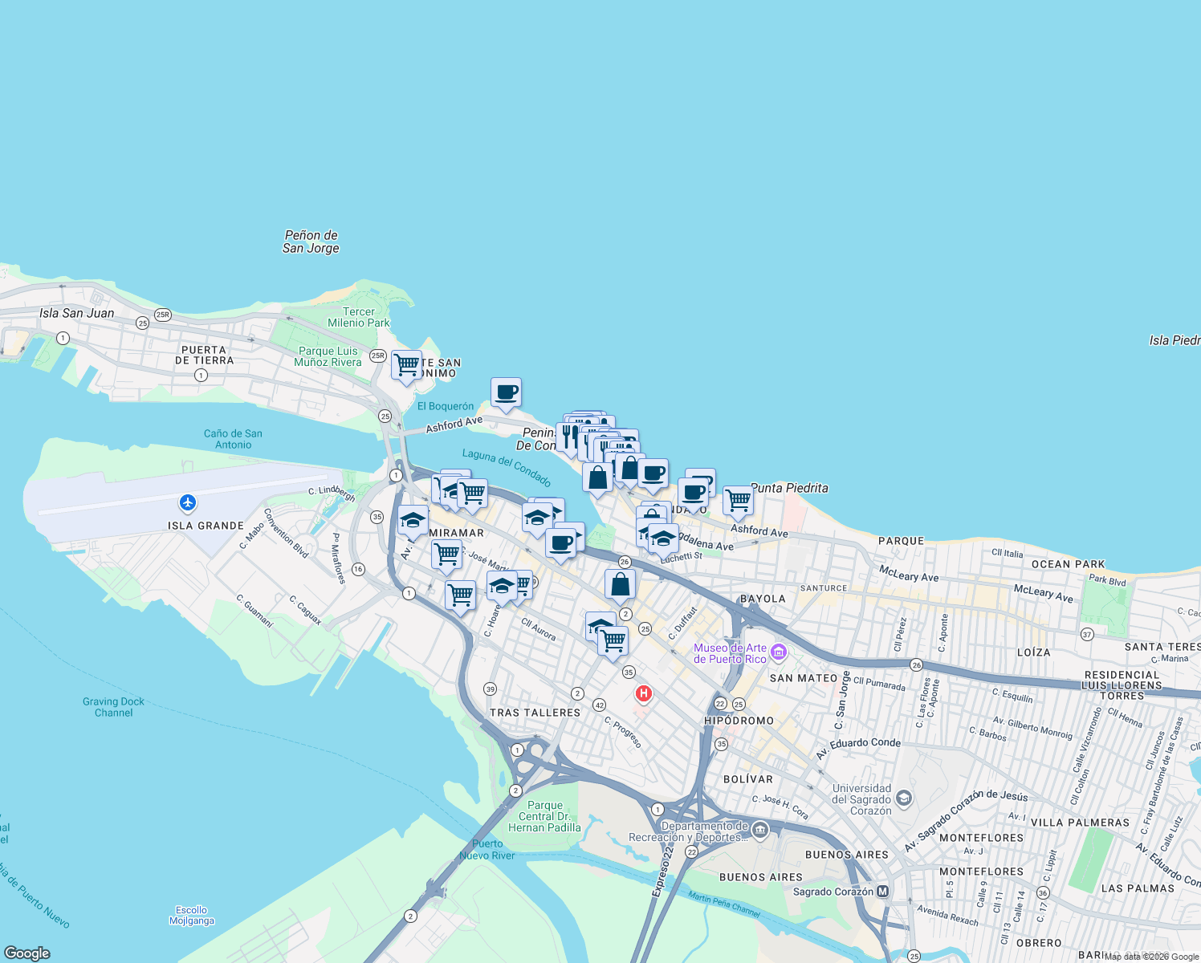This screenshot has width=1201, height=963.
Task: Click the Isla San Juan label
Action: pyautogui.click(x=77, y=313)
